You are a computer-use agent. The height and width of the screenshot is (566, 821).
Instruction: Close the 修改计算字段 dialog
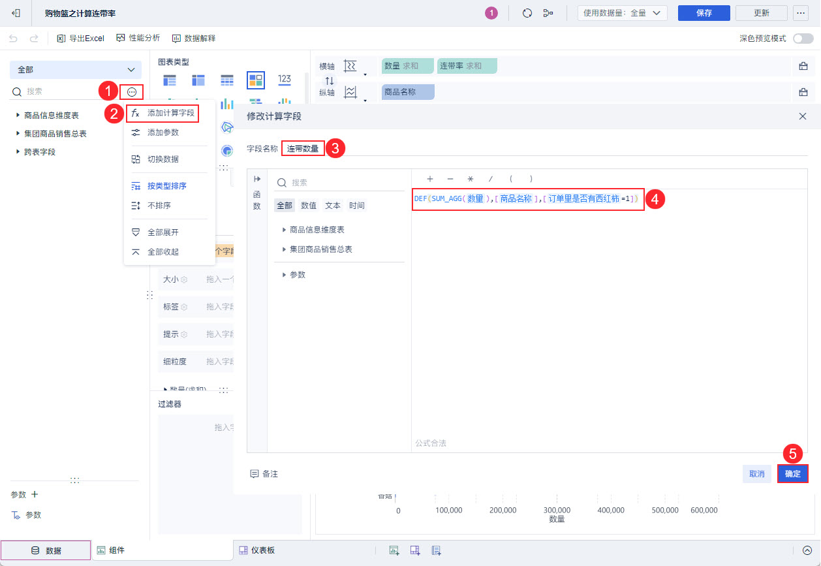pyautogui.click(x=803, y=116)
